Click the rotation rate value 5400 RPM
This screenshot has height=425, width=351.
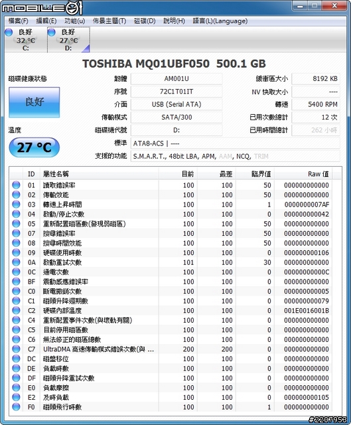tap(316, 104)
